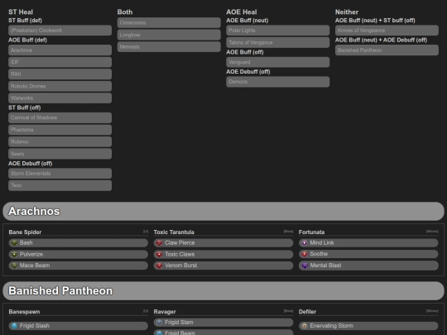447x335 pixels.
Task: Click the Frigid Slash power icon
Action: 14,326
